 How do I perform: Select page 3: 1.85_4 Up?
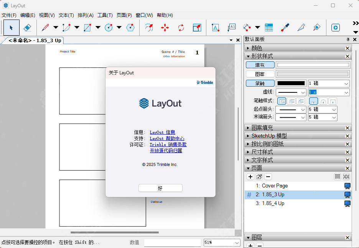click(x=273, y=204)
